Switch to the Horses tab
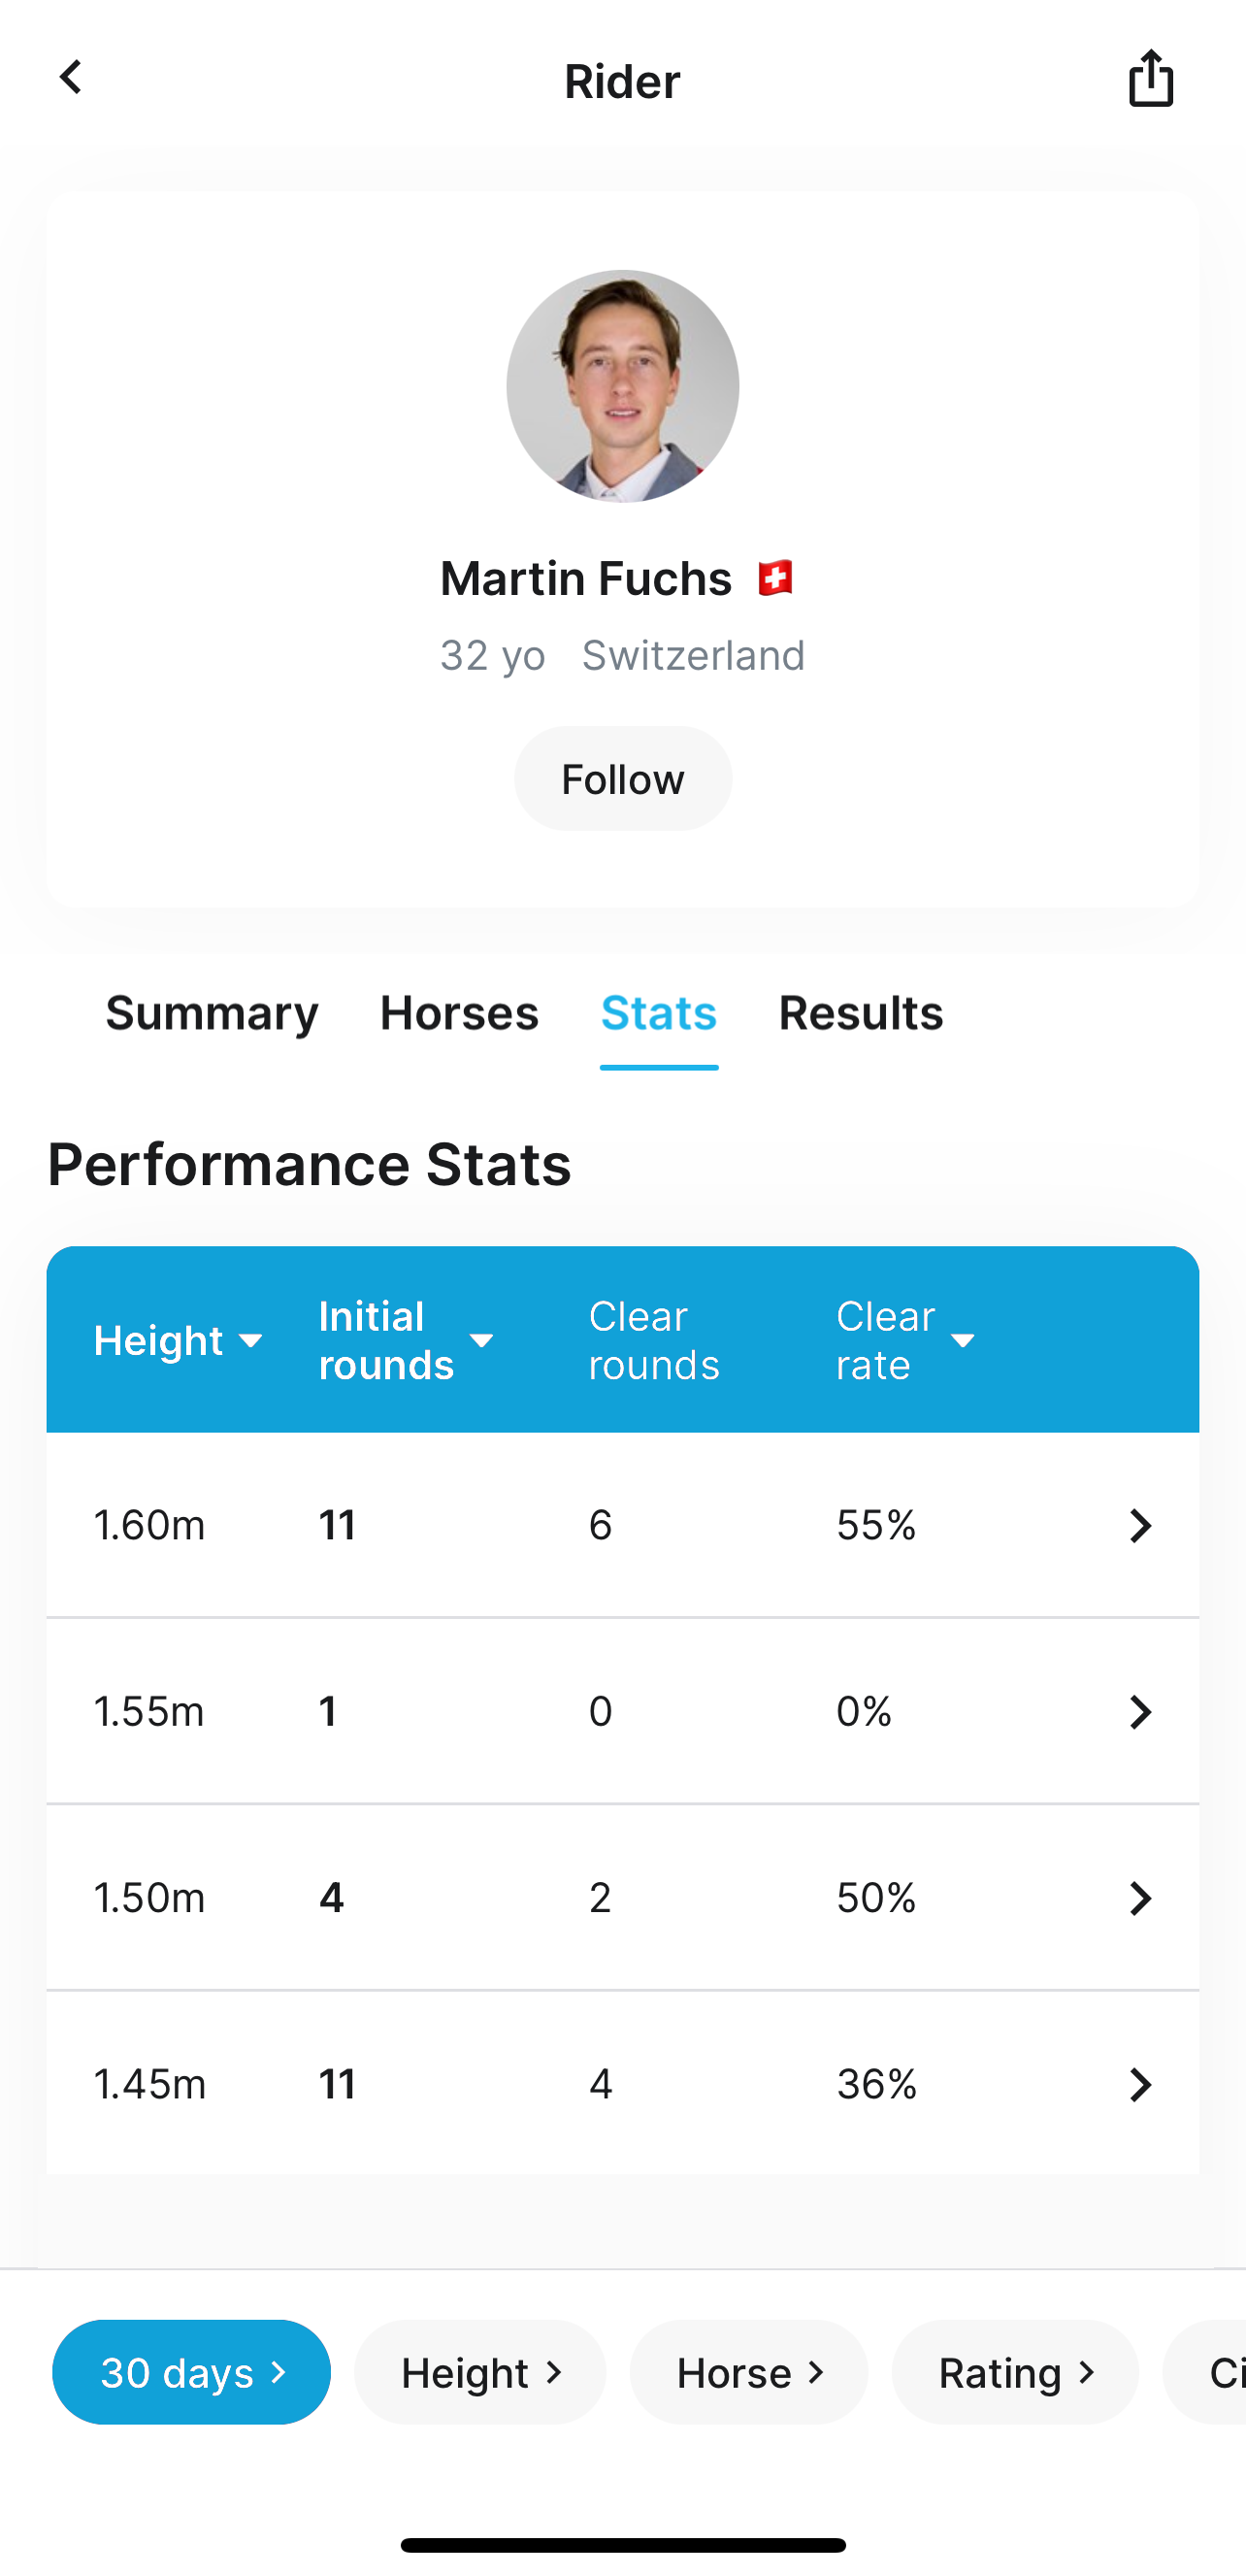The image size is (1246, 2576). click(x=459, y=1013)
